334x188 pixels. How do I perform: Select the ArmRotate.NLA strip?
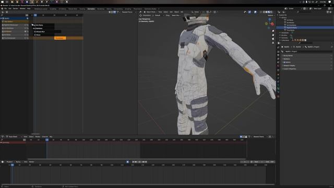coord(47,31)
